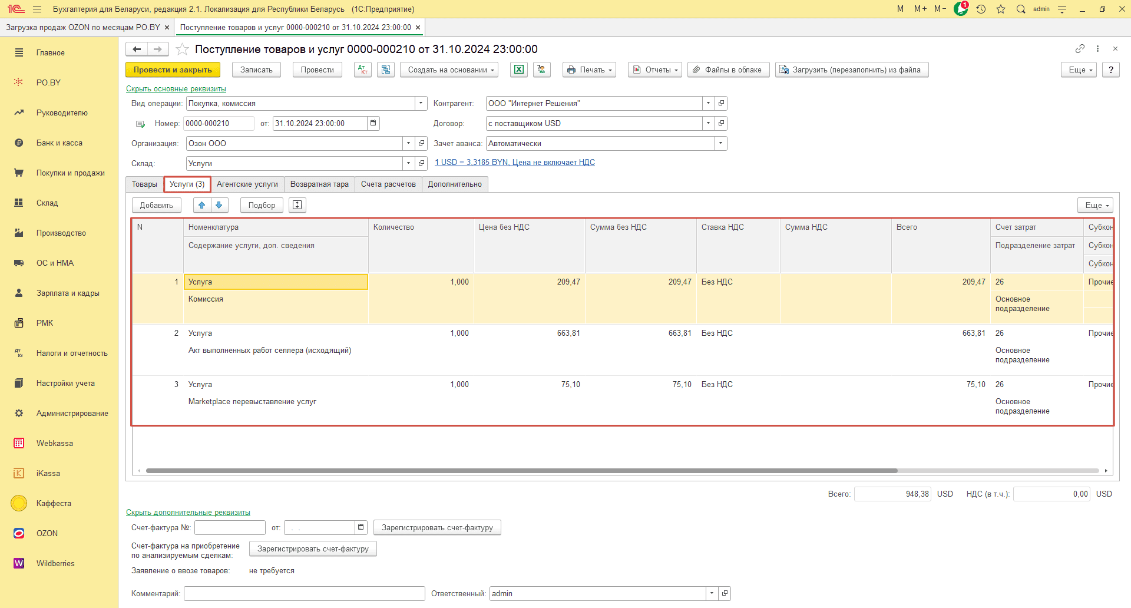Open the Склад card icon

421,163
